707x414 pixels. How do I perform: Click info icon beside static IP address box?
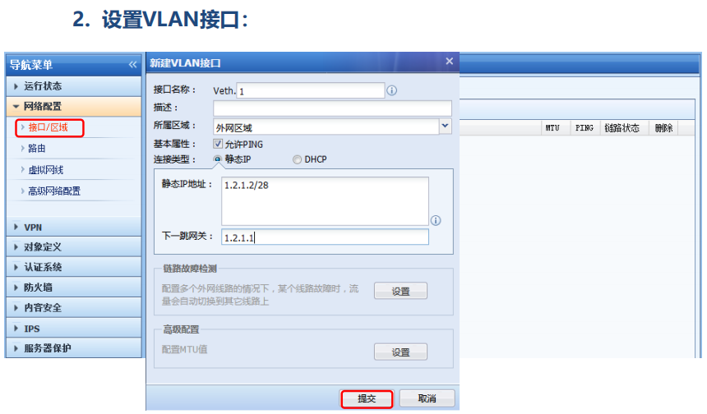[x=436, y=220]
